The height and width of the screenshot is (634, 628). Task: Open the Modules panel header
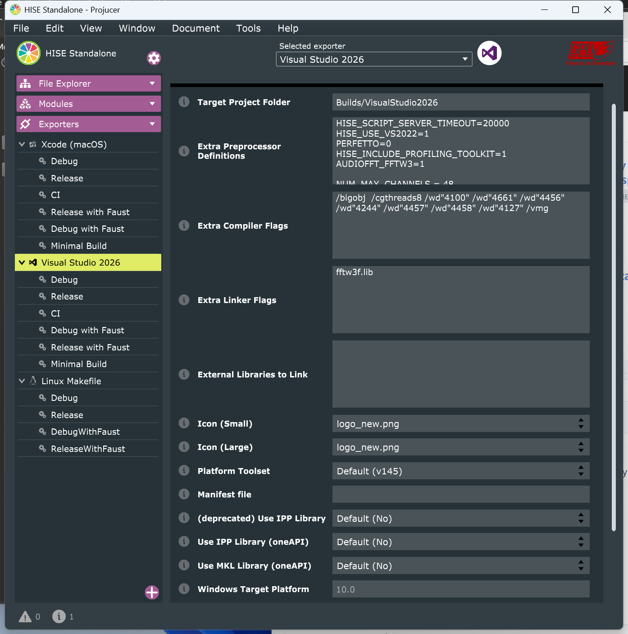click(x=88, y=104)
